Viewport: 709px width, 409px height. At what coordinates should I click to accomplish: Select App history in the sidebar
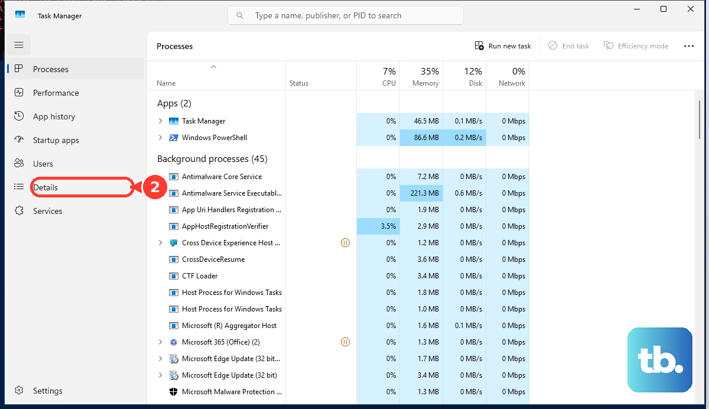coord(76,116)
